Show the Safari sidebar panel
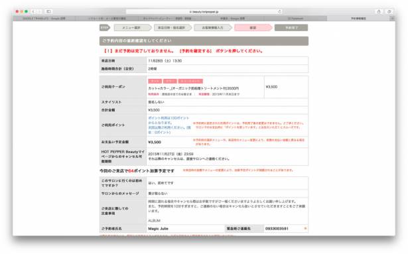 pyautogui.click(x=48, y=11)
